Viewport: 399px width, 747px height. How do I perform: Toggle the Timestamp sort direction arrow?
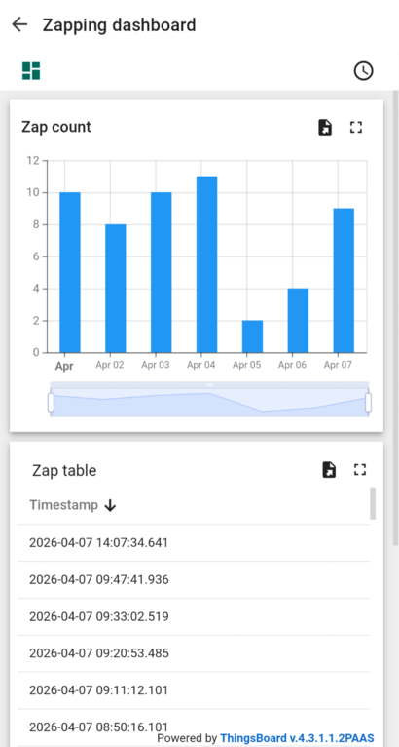[x=110, y=505]
